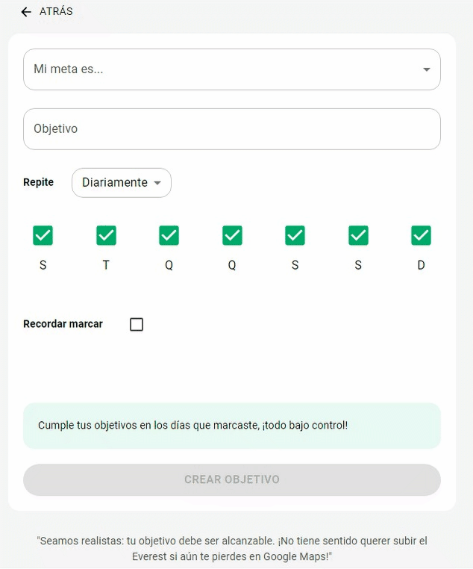
Task: Enable the Recordar marcar checkbox
Action: (137, 324)
